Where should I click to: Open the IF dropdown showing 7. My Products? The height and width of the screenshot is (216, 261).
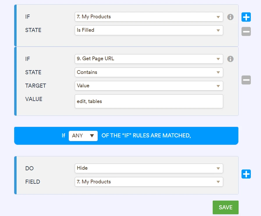click(149, 17)
